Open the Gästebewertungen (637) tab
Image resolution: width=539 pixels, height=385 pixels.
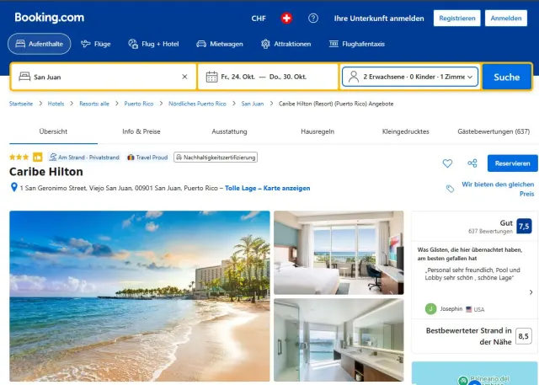click(494, 131)
